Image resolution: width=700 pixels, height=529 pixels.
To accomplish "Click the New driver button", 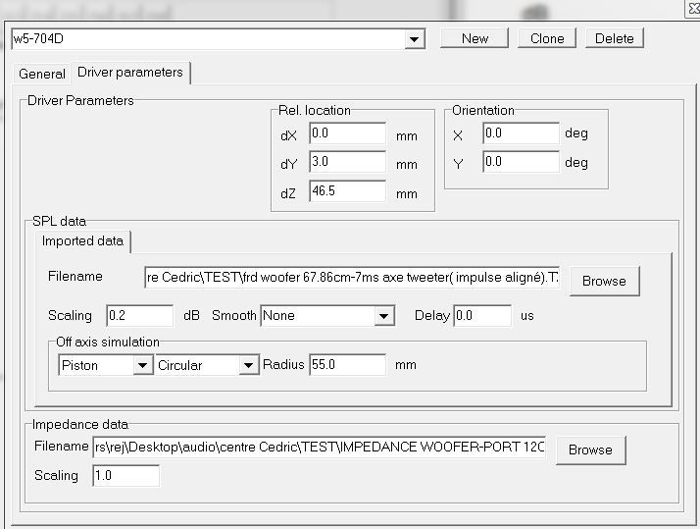I will [x=475, y=38].
